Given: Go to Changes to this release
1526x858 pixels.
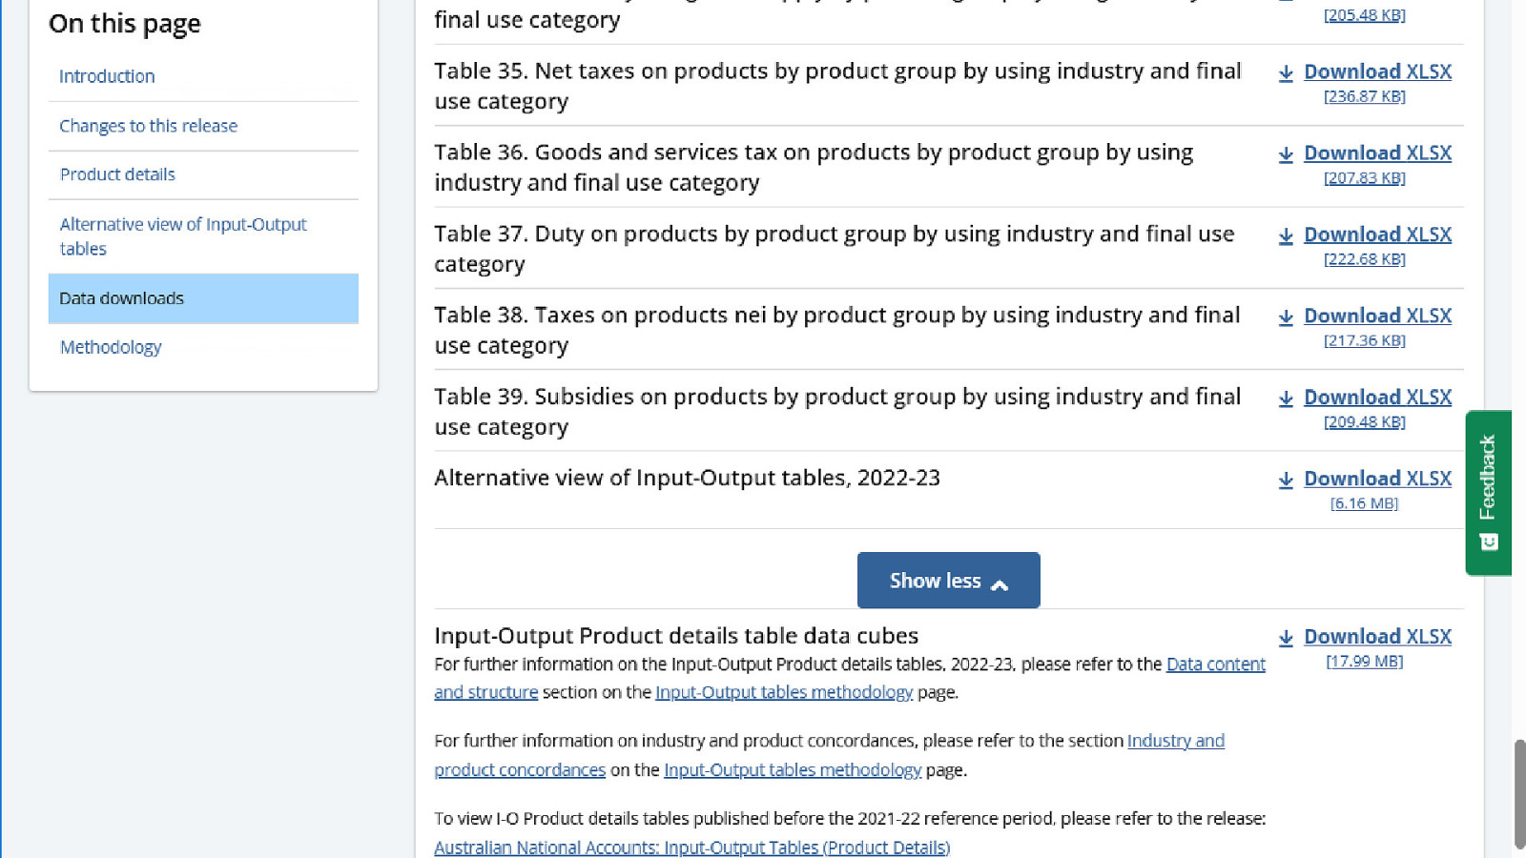Looking at the screenshot, I should click(x=148, y=126).
